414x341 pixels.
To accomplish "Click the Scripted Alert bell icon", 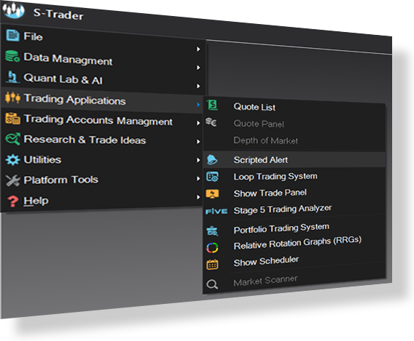I will pos(212,159).
